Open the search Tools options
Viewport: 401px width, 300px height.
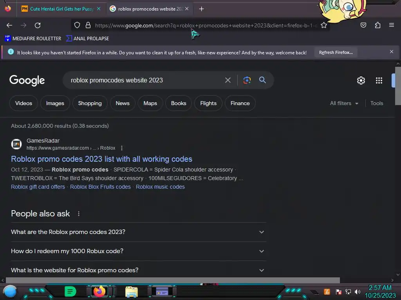tap(376, 103)
